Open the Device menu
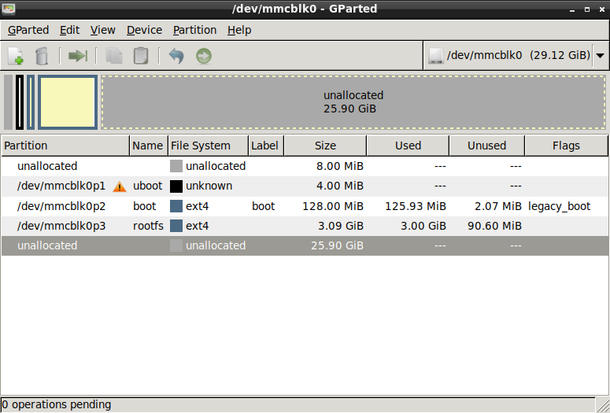The width and height of the screenshot is (610, 413). [144, 30]
